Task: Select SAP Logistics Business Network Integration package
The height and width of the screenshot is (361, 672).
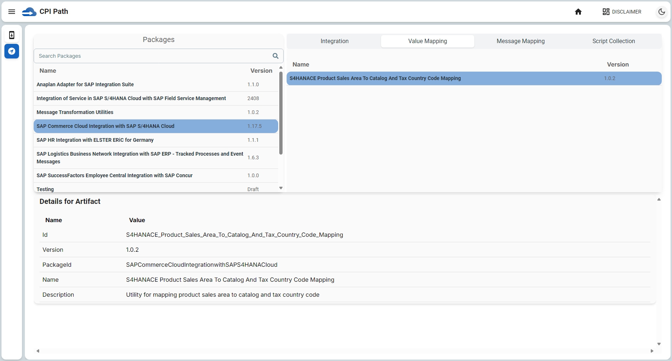Action: [x=156, y=158]
